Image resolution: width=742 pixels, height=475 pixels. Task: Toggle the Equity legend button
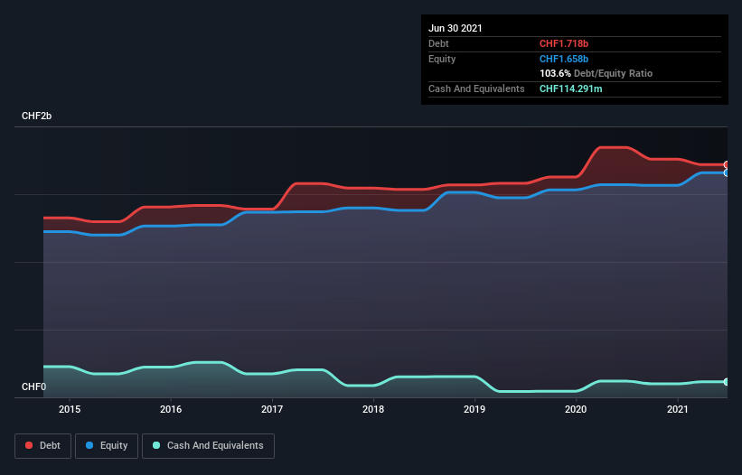click(x=107, y=446)
